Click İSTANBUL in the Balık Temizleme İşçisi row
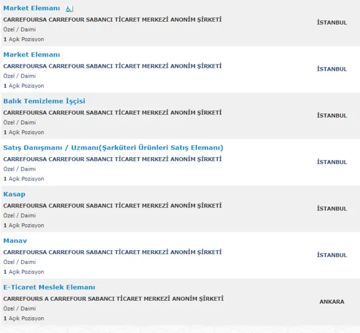The width and height of the screenshot is (360, 333). [331, 116]
